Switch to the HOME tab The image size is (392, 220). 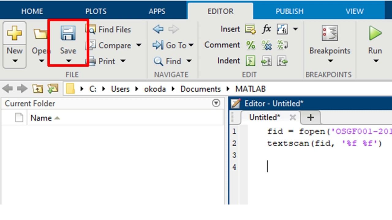(32, 11)
